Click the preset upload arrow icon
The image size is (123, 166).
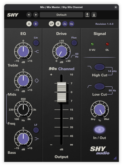coord(87,15)
